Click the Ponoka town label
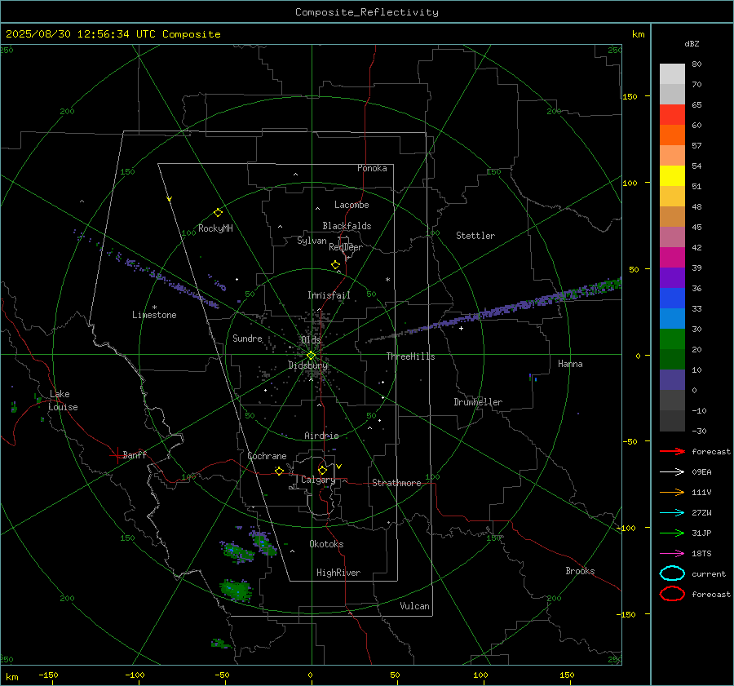This screenshot has width=734, height=686. 372,168
